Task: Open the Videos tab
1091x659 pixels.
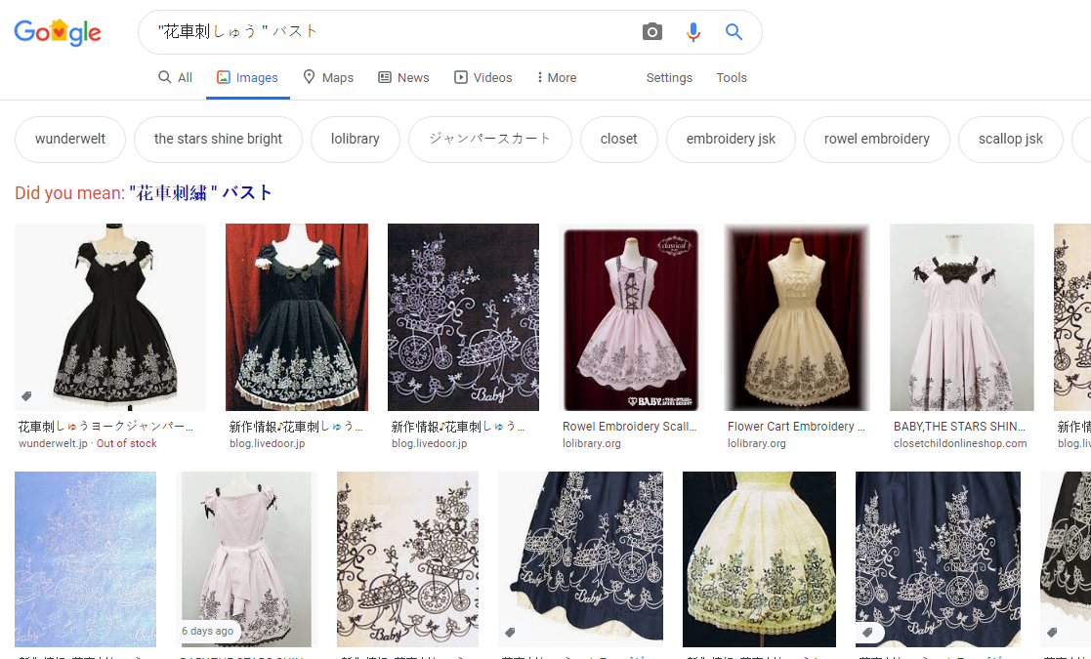Action: 483,78
